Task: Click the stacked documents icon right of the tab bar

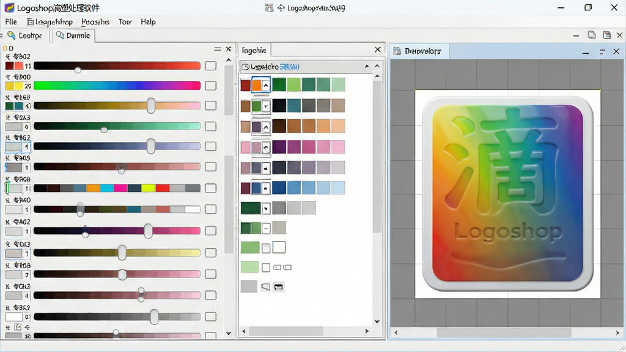Action: tap(592, 35)
